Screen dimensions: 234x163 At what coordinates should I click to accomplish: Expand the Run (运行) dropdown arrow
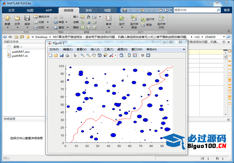coord(122,27)
